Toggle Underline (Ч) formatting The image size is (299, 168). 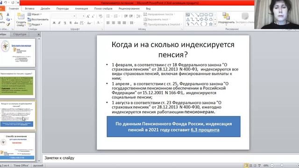point(65,23)
